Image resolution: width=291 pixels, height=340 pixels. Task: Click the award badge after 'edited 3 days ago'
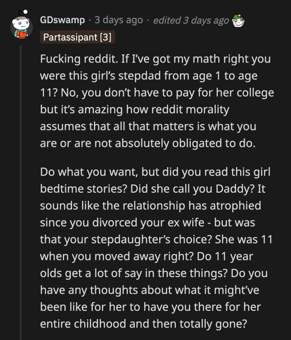237,19
